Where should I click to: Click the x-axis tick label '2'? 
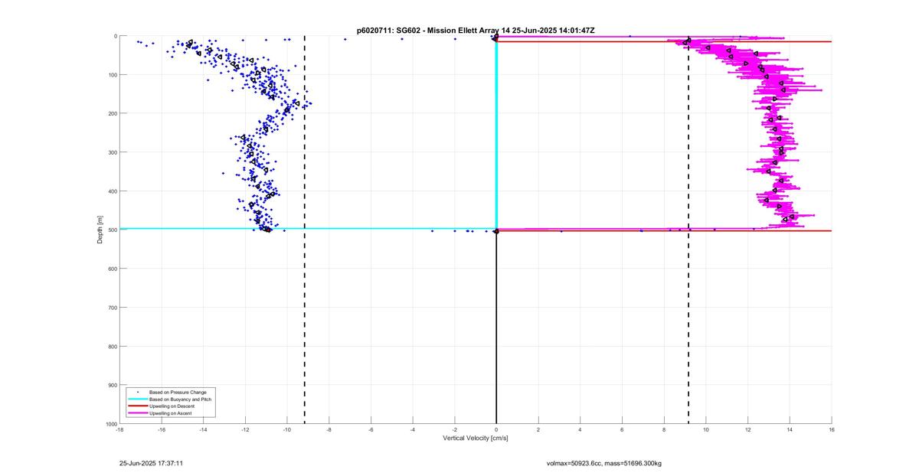tap(538, 429)
